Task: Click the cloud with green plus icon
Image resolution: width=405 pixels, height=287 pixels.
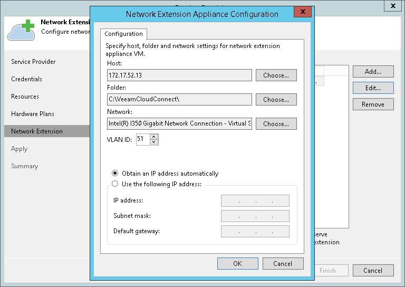Action: (21, 30)
